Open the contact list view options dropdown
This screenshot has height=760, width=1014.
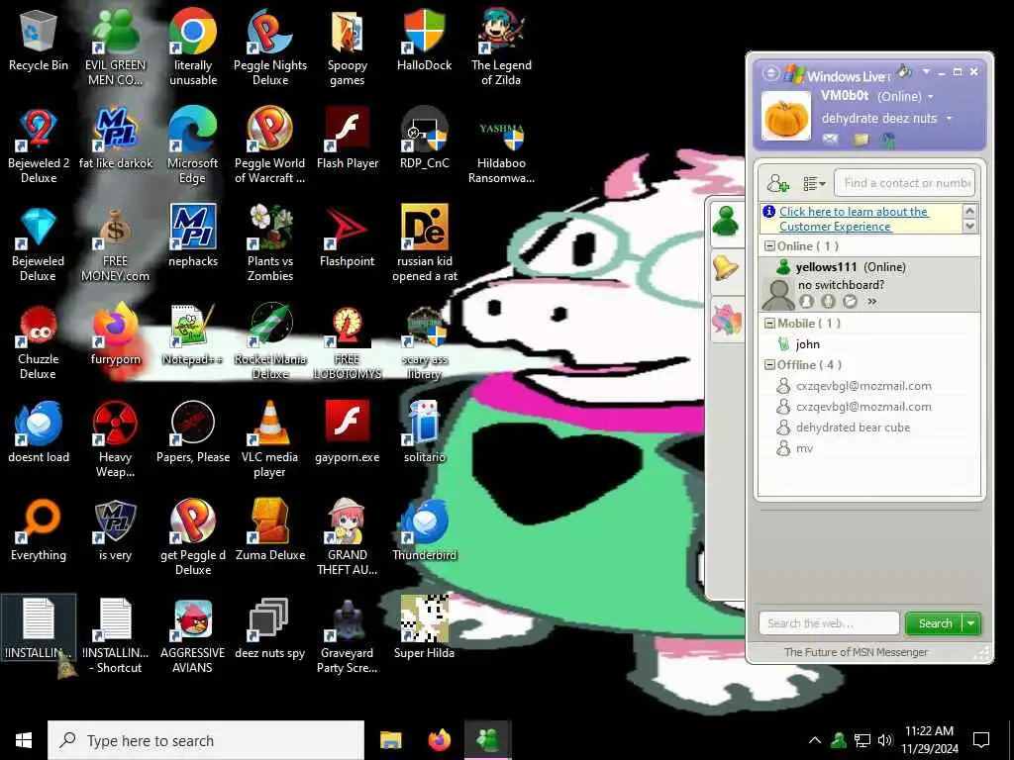[814, 183]
